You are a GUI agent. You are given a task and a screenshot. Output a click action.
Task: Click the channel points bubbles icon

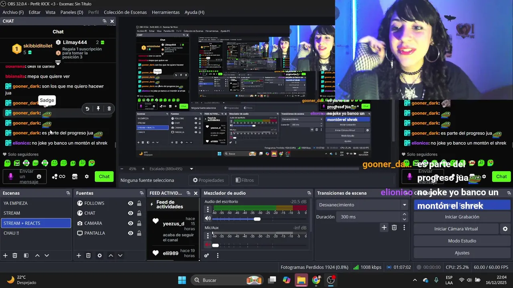(x=59, y=176)
